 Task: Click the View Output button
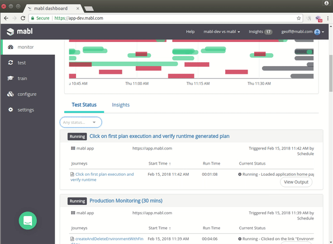pyautogui.click(x=296, y=182)
